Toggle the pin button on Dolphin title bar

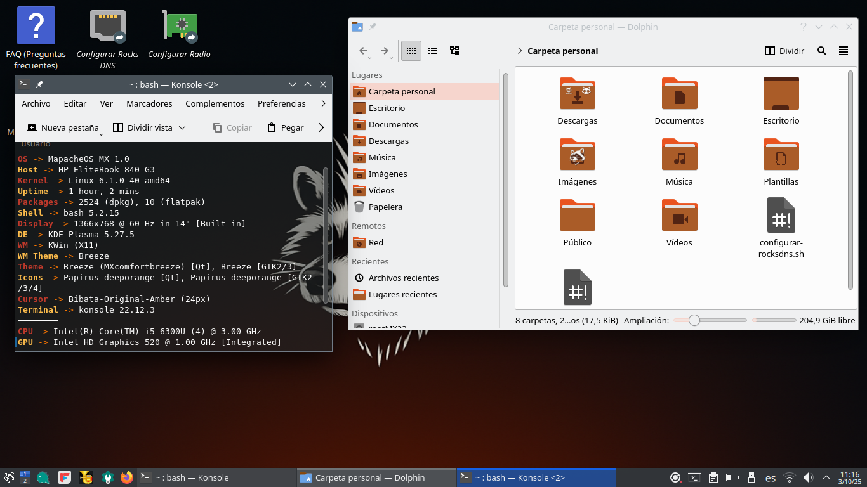[x=373, y=27]
